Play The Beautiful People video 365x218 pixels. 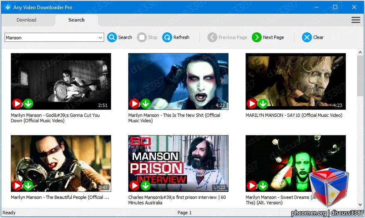coord(17,186)
